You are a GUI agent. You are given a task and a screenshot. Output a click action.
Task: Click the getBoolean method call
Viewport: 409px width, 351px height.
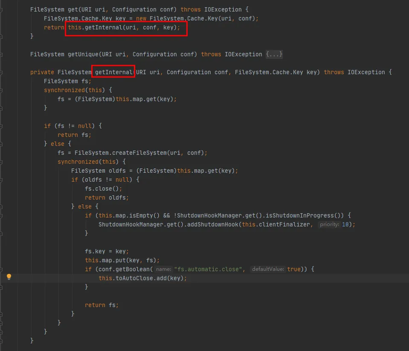[x=133, y=270]
